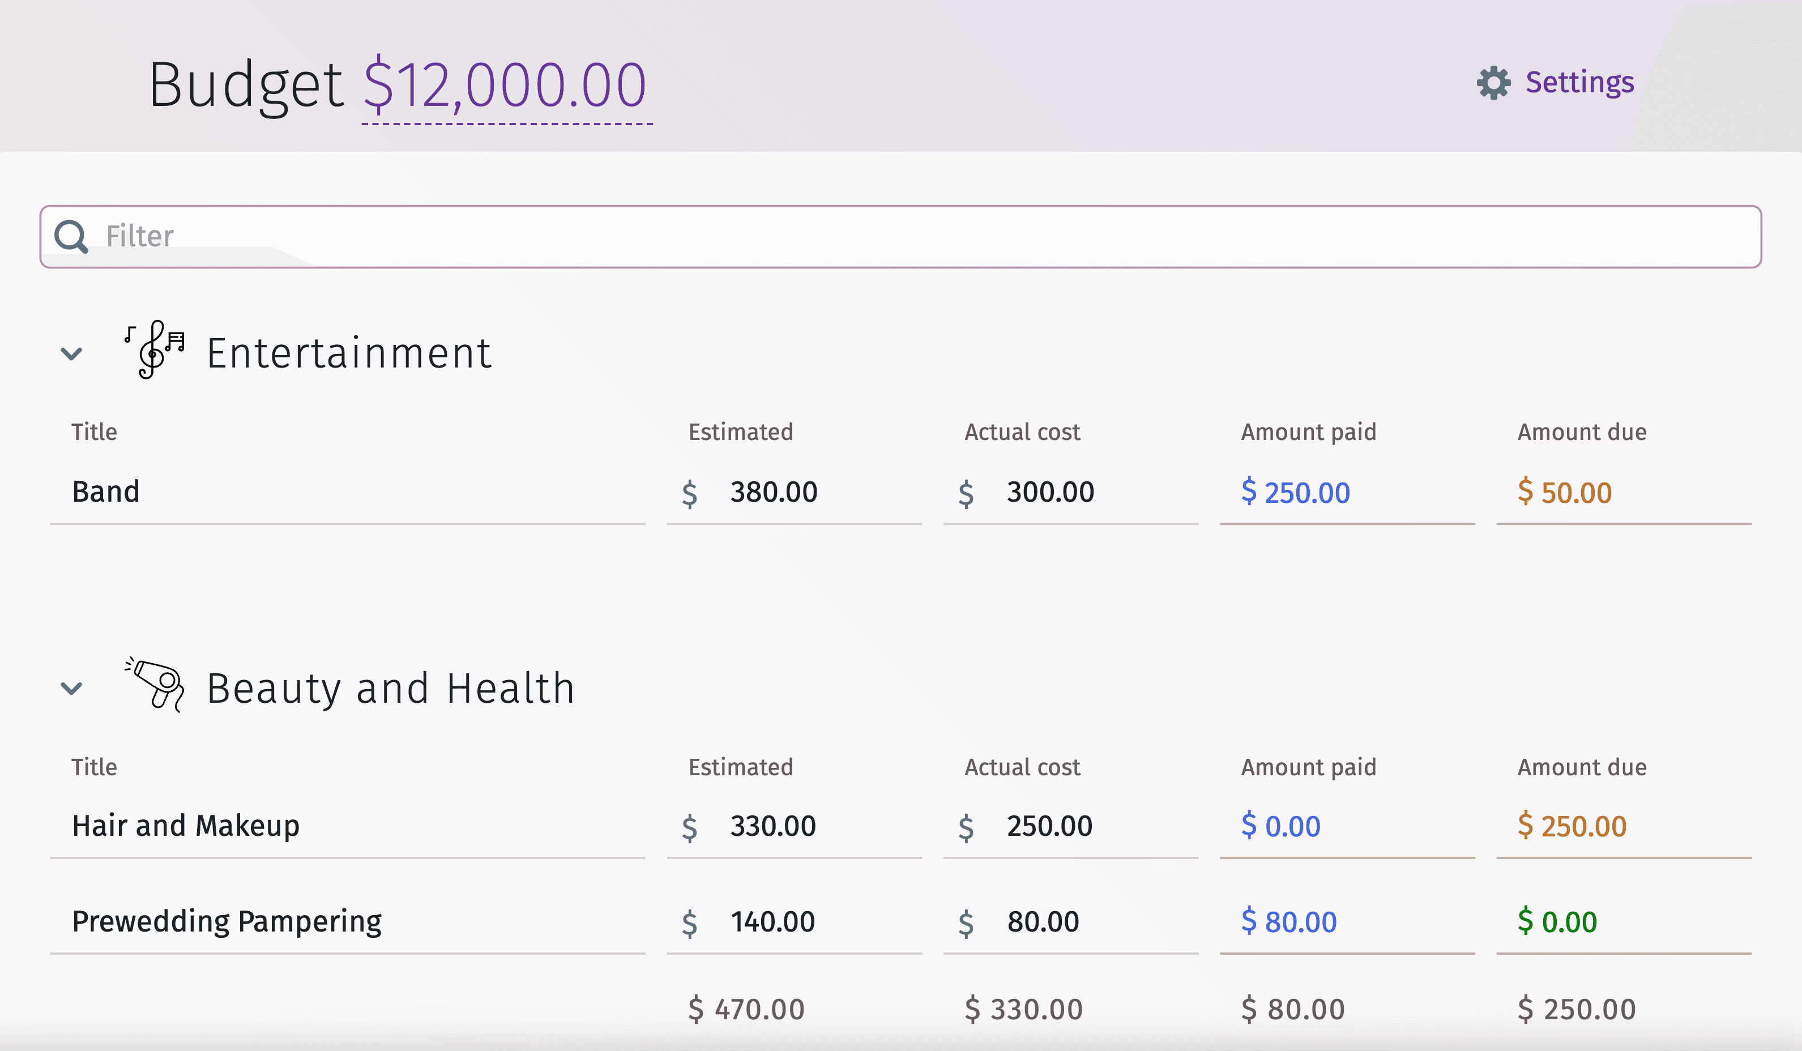
Task: Toggle the Hair and Makeup amount paid value
Action: coord(1284,824)
